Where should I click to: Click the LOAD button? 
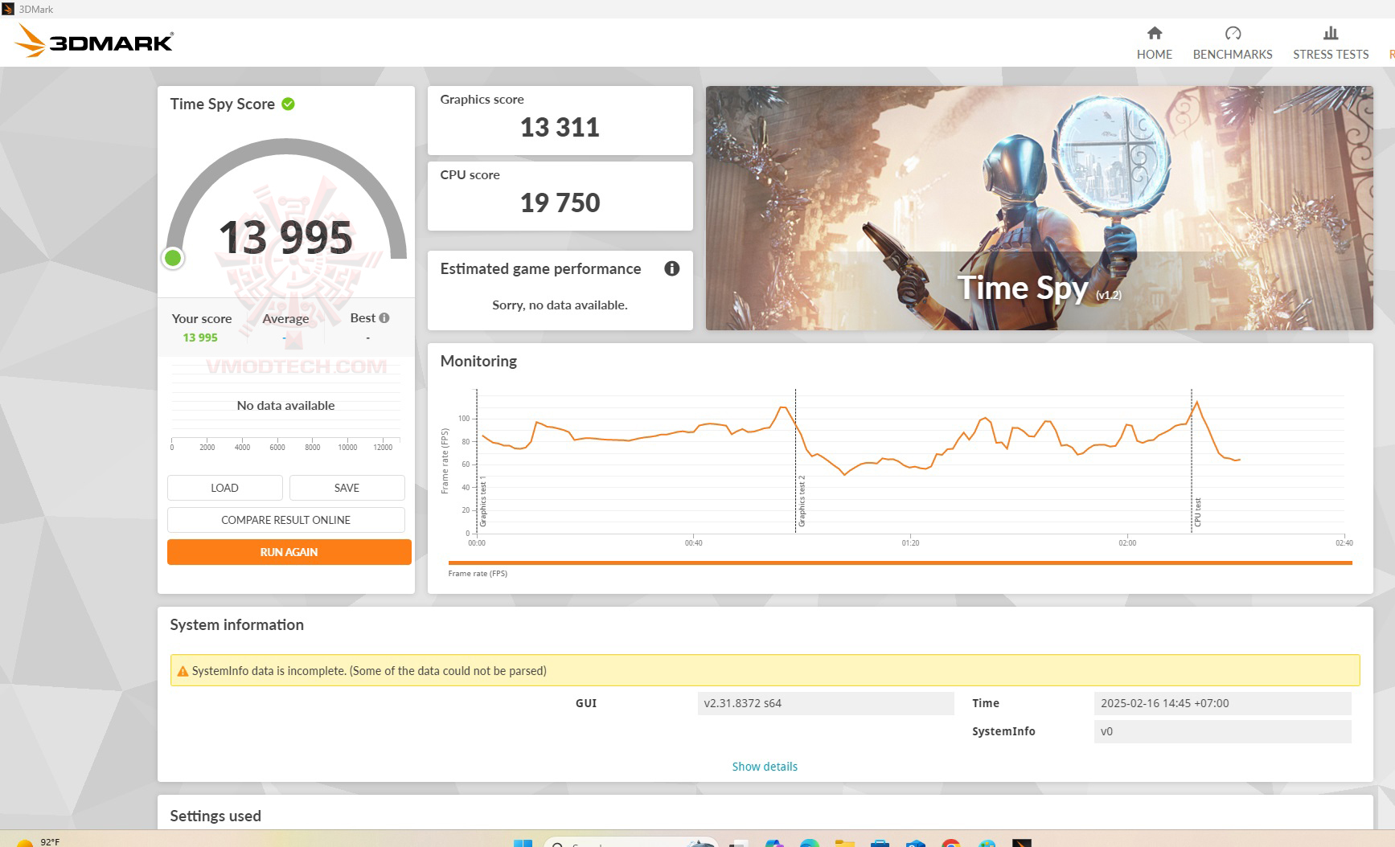(225, 488)
